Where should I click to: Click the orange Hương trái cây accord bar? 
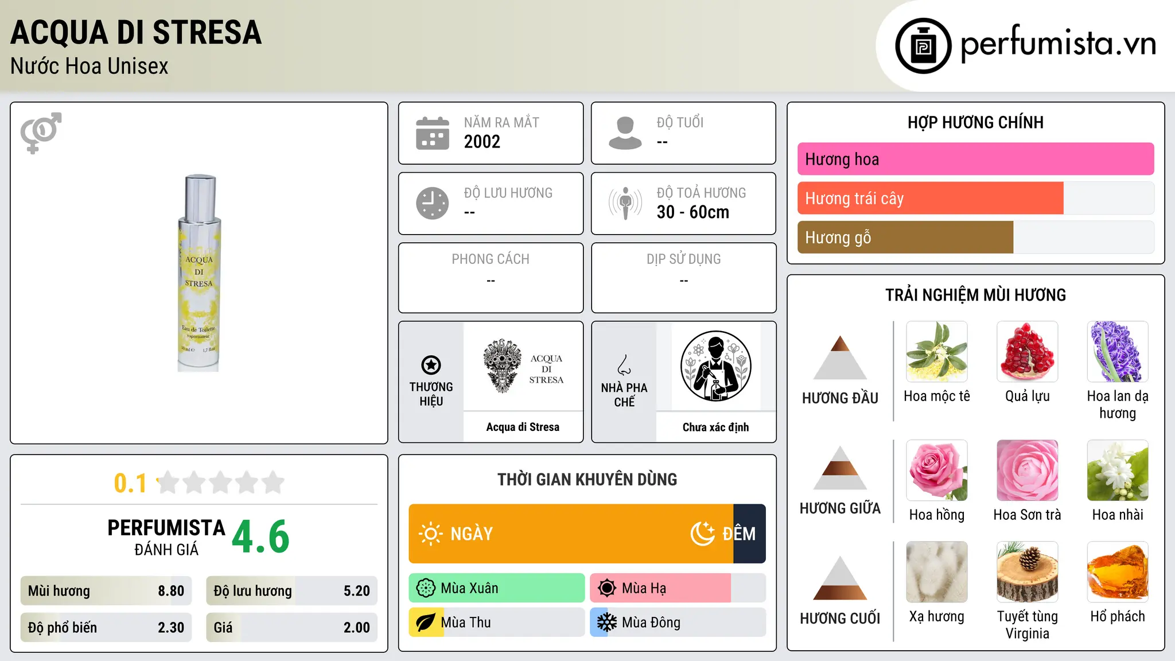930,199
